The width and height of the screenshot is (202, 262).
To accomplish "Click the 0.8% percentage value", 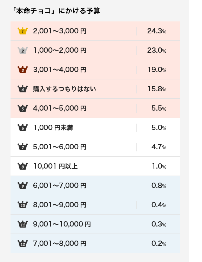I will click(x=159, y=185).
